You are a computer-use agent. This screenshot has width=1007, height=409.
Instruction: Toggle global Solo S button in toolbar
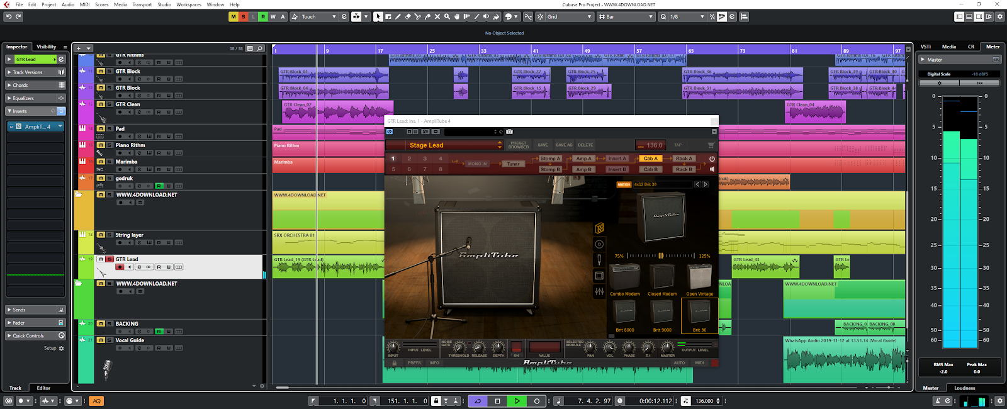click(244, 16)
